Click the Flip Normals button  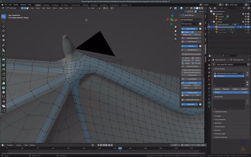pyautogui.click(x=191, y=75)
